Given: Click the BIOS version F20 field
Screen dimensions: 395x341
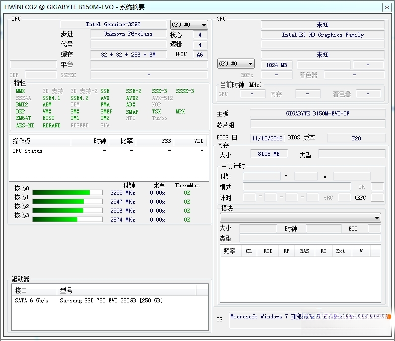Looking at the screenshot, I should click(x=356, y=138).
